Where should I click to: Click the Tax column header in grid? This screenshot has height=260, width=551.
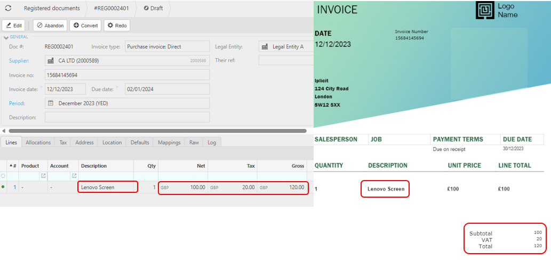tap(233, 166)
